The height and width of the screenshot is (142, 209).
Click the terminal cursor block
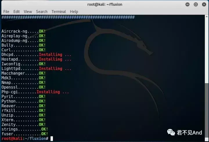52,139
